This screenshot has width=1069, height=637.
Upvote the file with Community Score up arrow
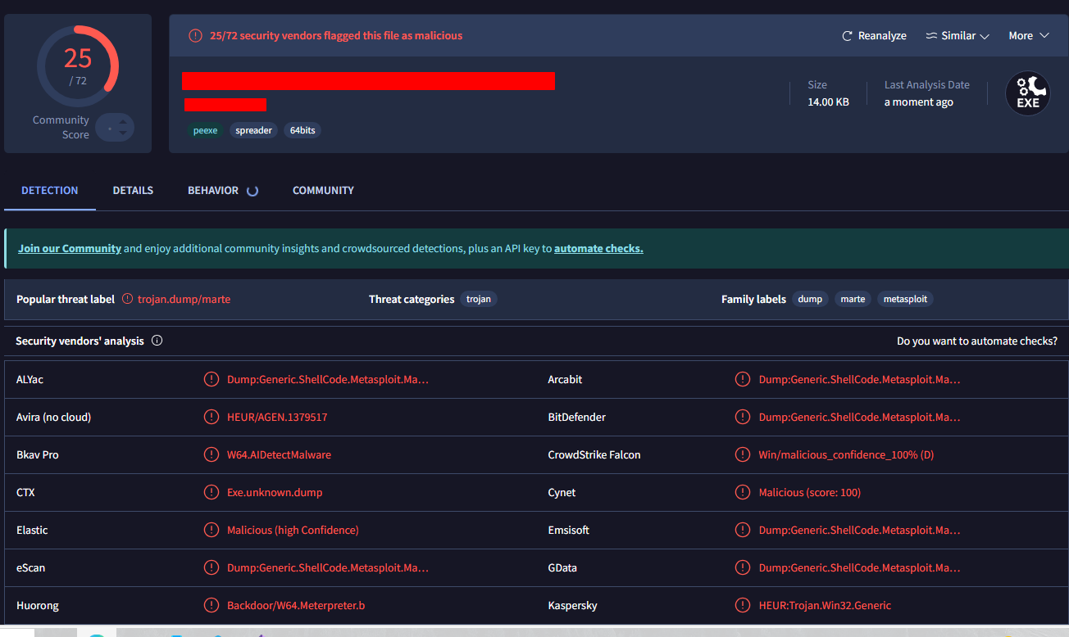point(123,122)
